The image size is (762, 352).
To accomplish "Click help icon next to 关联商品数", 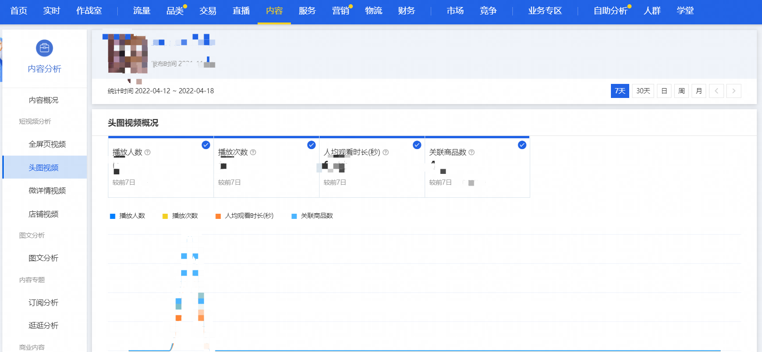I will click(x=472, y=152).
